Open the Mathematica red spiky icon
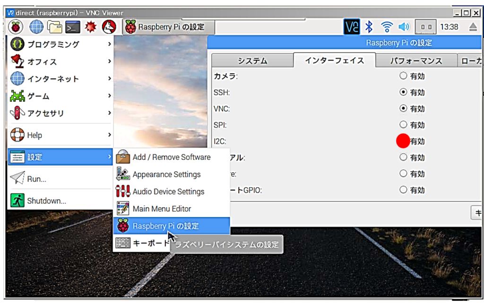The height and width of the screenshot is (305, 484). [x=91, y=27]
